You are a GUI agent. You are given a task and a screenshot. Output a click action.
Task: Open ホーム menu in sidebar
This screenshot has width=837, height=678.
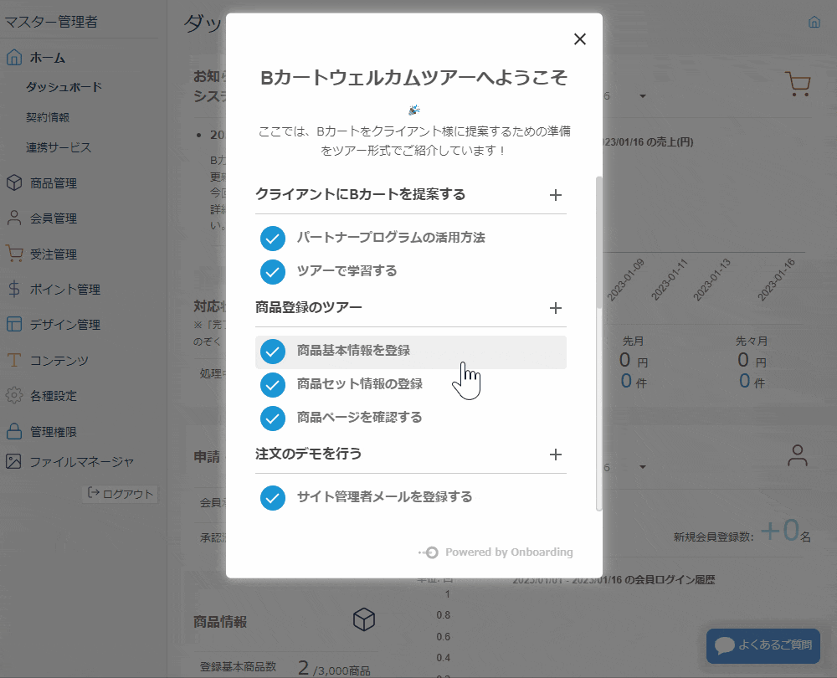(x=48, y=58)
